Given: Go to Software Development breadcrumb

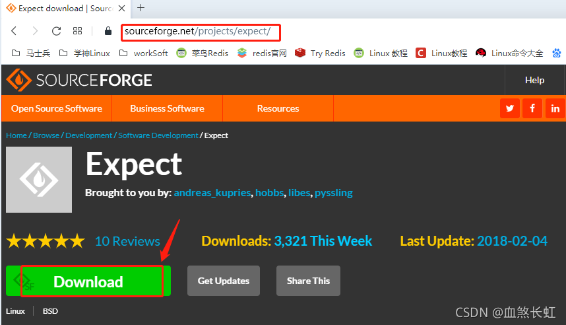Looking at the screenshot, I should [x=158, y=135].
